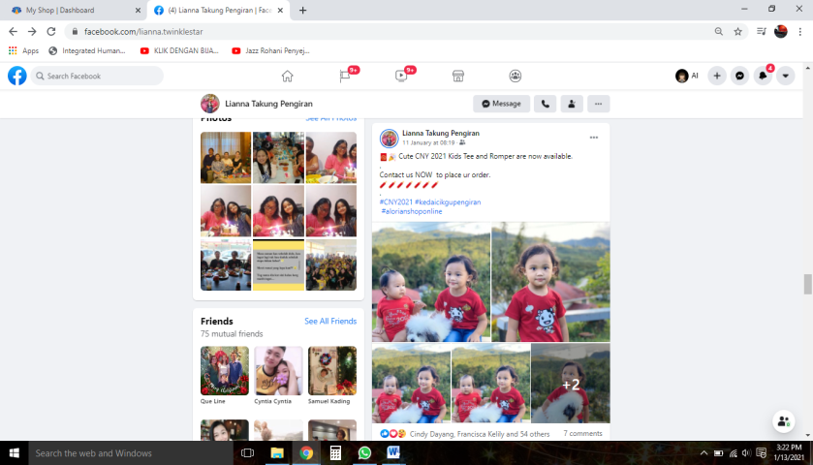Screen dimensions: 813x465
Task: Open post options three-dot menu
Action: 594,138
